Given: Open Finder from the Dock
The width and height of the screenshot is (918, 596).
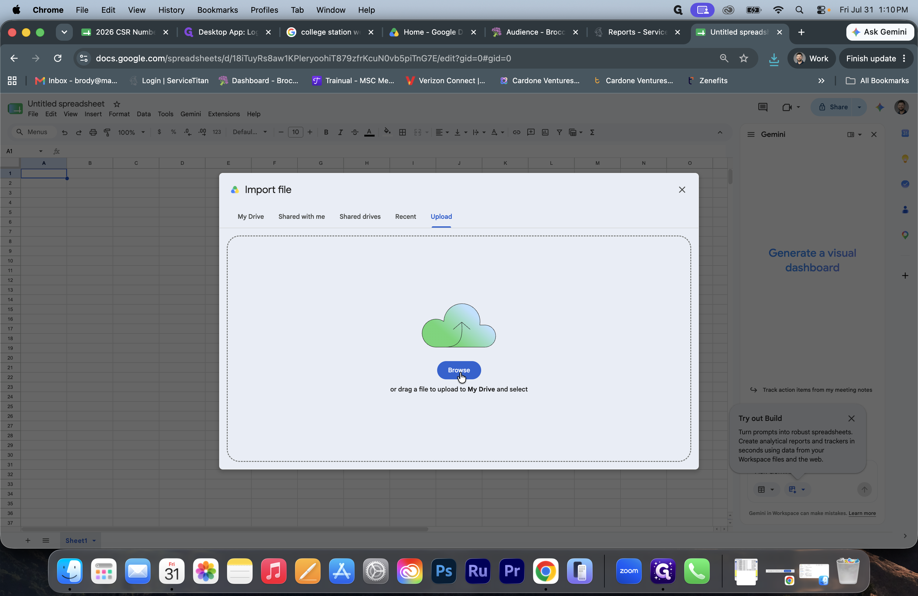Looking at the screenshot, I should pyautogui.click(x=70, y=571).
